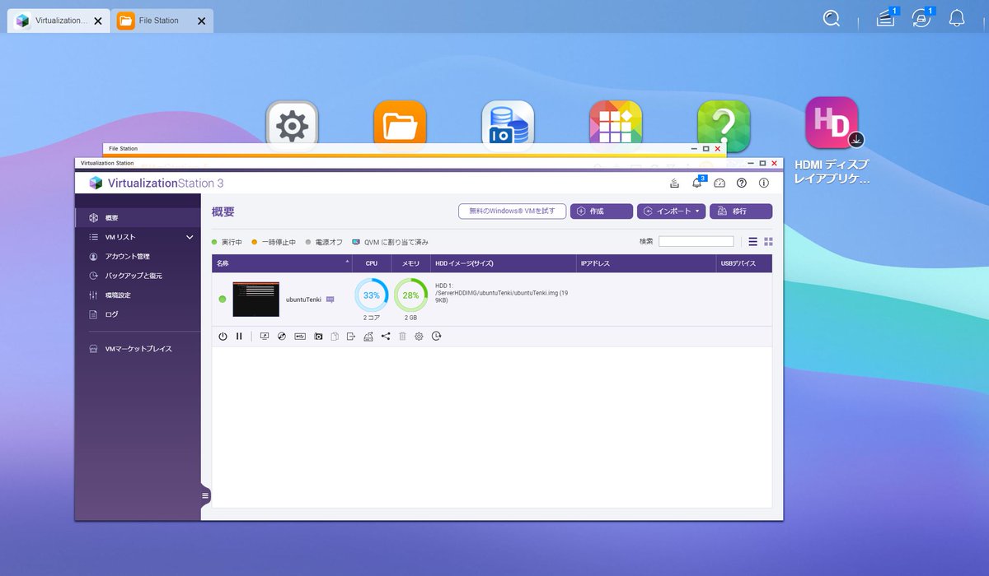Screen dimensions: 989x576
Task: Click the message badge next to ubuntuTenki
Action: point(330,300)
